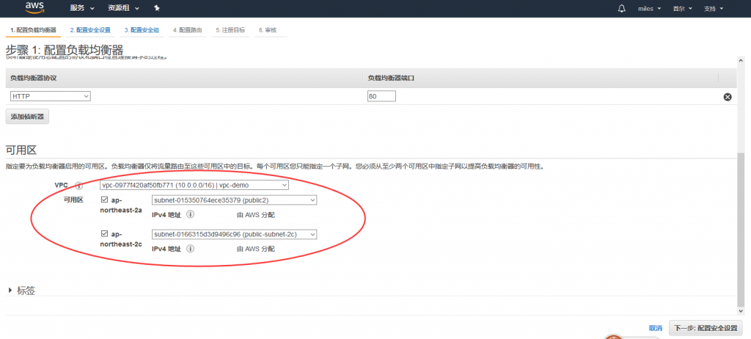Click the port 80 input field
751x339 pixels.
tap(381, 96)
